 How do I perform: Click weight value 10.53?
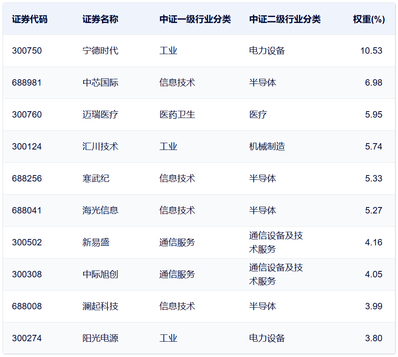click(372, 51)
